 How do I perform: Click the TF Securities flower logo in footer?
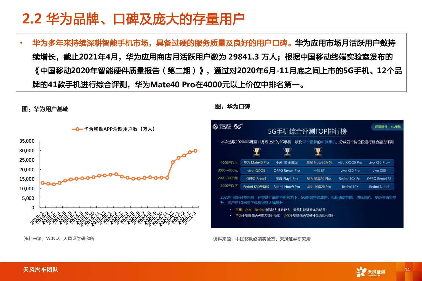361,271
